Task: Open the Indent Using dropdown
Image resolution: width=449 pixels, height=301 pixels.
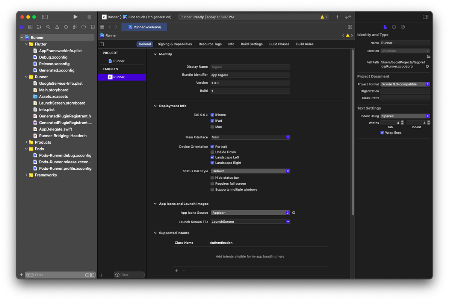Action: (405, 116)
